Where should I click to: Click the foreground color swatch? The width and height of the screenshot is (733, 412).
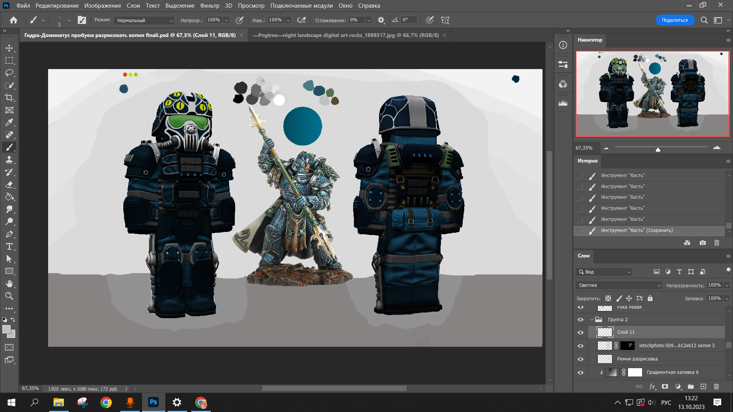tap(6, 330)
